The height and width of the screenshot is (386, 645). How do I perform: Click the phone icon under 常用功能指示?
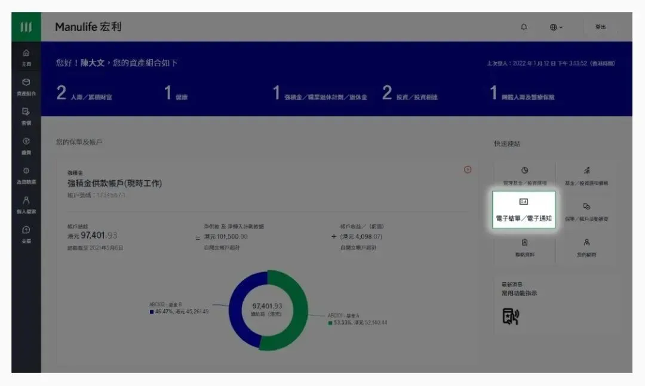pos(511,316)
